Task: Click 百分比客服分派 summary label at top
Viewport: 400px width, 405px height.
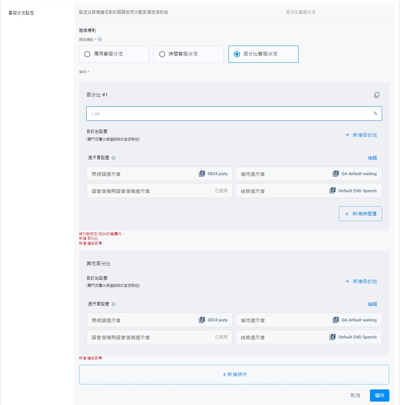Action: (x=301, y=12)
